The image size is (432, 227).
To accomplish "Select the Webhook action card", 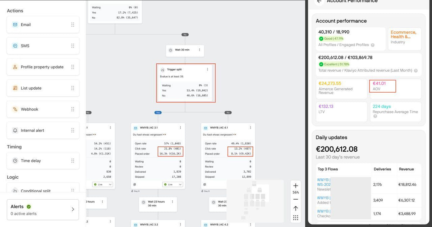I will [x=43, y=109].
